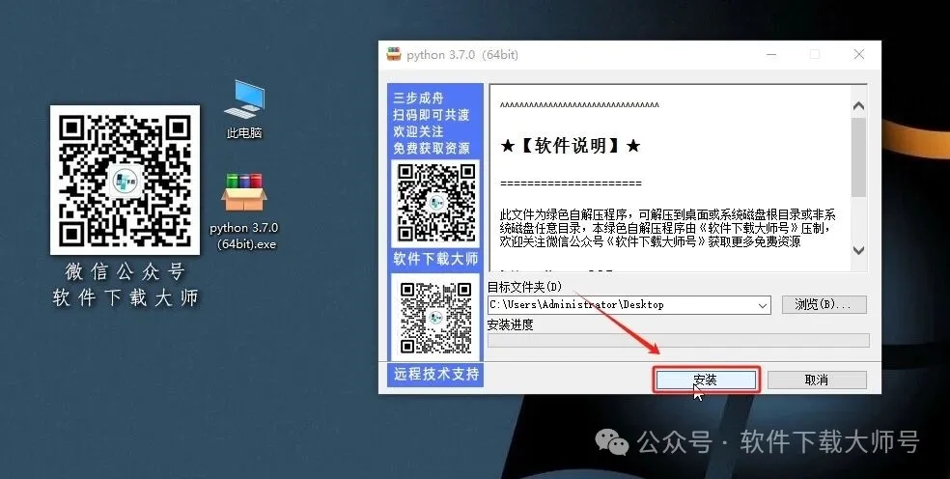Click the 目标文件夹(D) label
This screenshot has width=950, height=479.
(524, 287)
